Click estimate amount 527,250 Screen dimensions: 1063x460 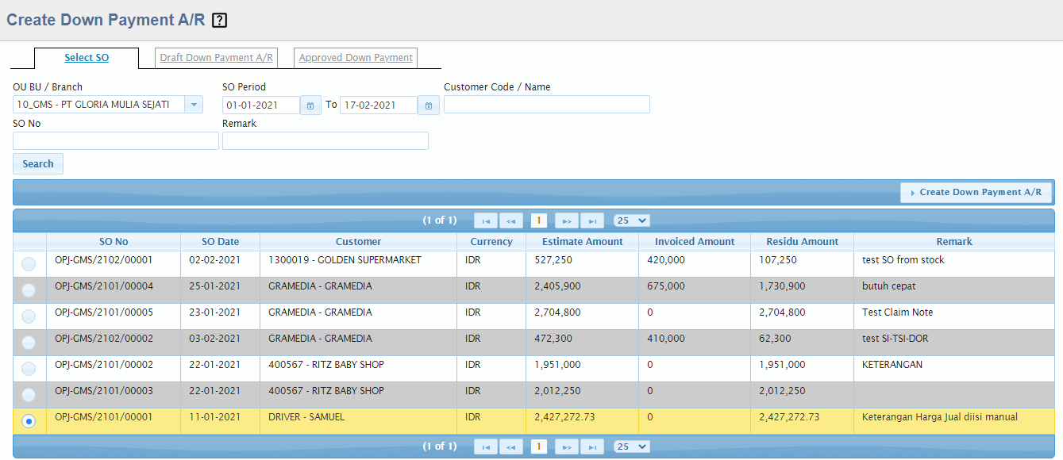553,260
